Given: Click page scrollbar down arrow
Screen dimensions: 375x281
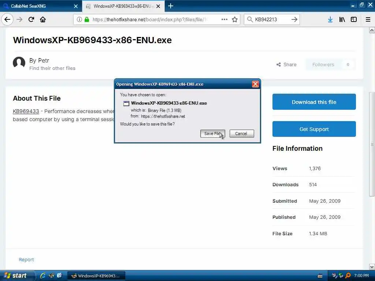Looking at the screenshot, I should click(x=372, y=267).
